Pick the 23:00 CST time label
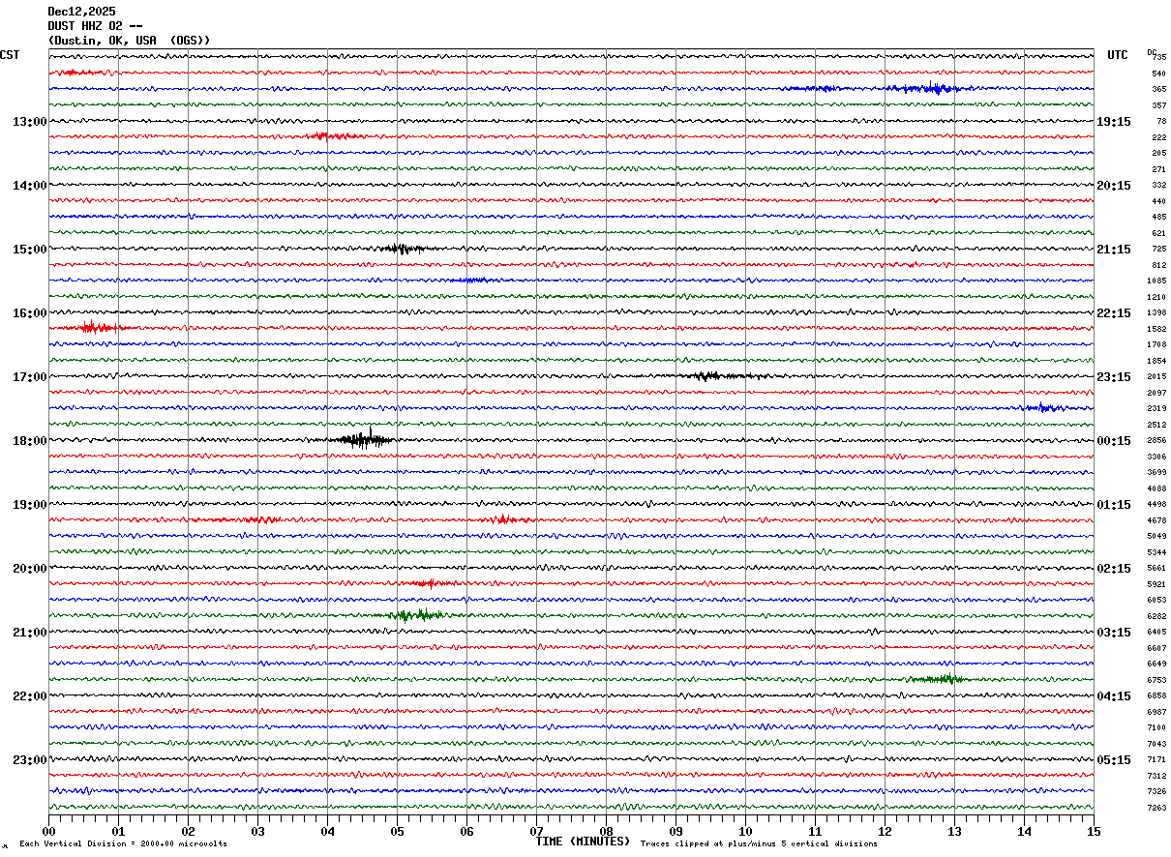The image size is (1171, 857). (x=29, y=760)
